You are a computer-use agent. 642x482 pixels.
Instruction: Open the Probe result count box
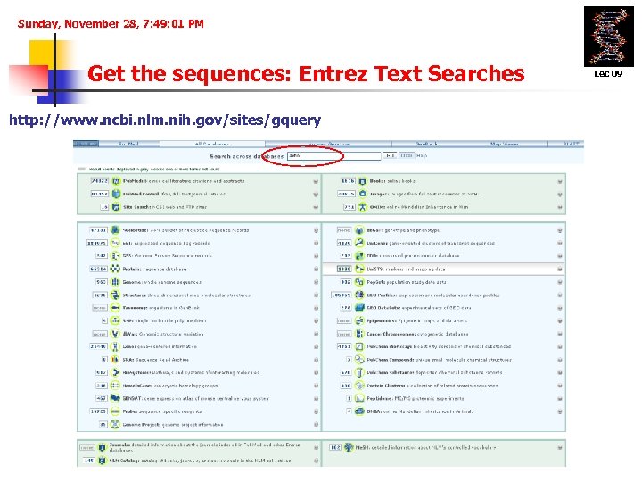pyautogui.click(x=98, y=411)
